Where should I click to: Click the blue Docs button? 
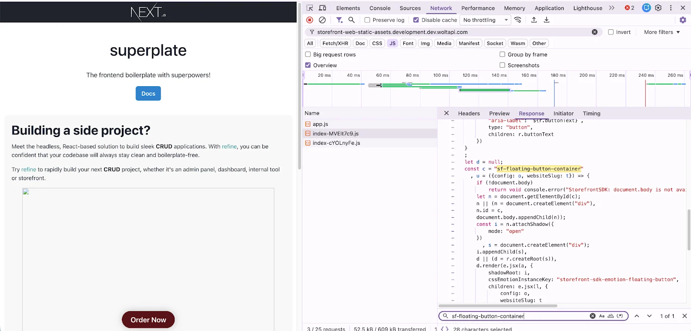coord(148,94)
